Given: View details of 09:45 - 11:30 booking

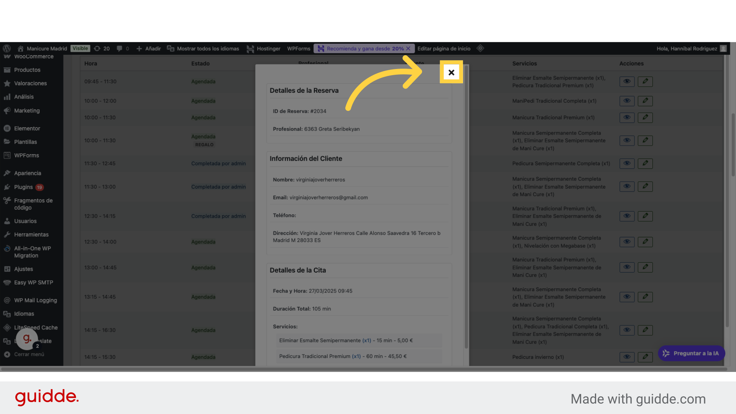Looking at the screenshot, I should click(x=627, y=82).
